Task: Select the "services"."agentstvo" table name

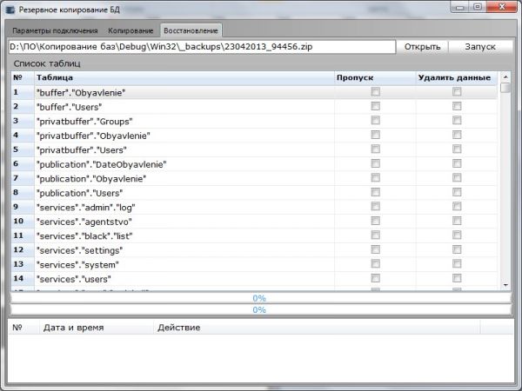Action: click(x=84, y=222)
